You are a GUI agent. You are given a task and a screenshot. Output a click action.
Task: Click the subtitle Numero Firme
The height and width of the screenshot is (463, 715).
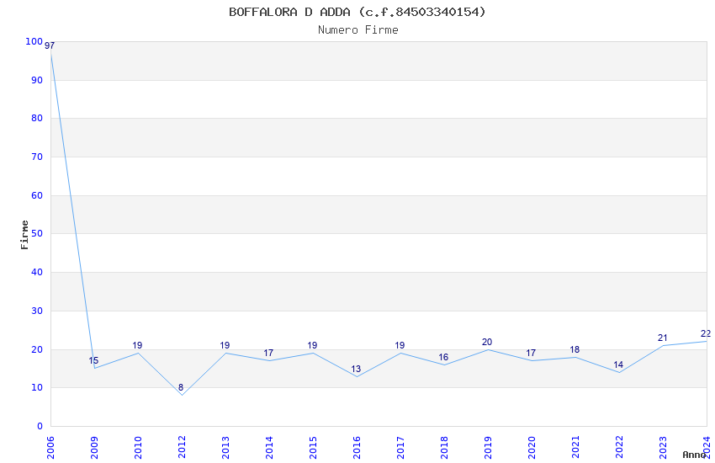358,29
